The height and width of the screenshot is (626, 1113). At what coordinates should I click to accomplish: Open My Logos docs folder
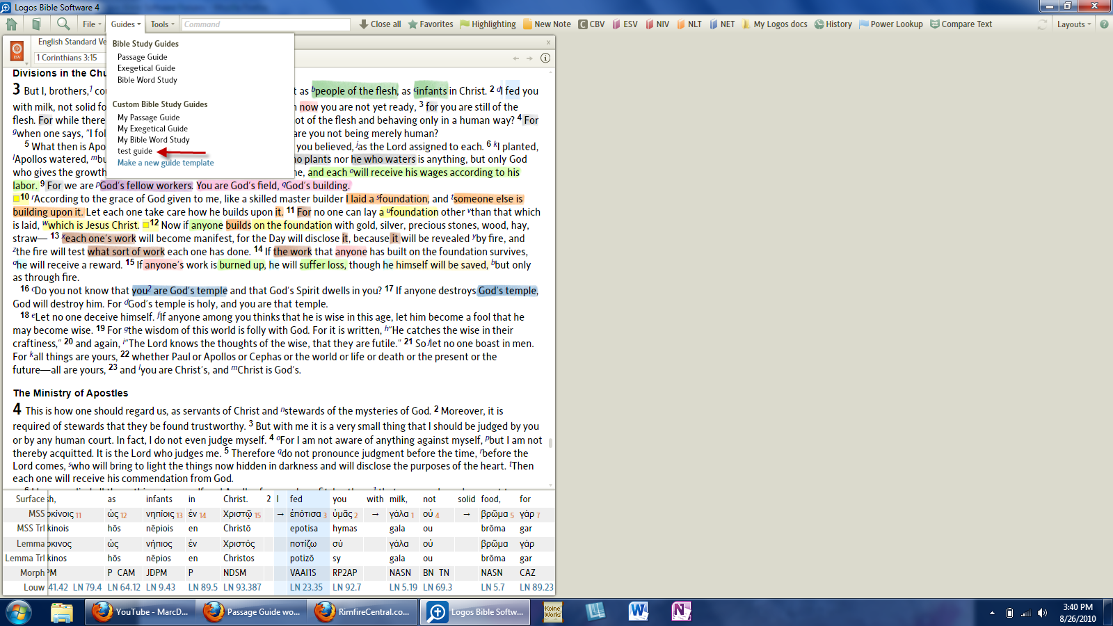click(x=775, y=24)
